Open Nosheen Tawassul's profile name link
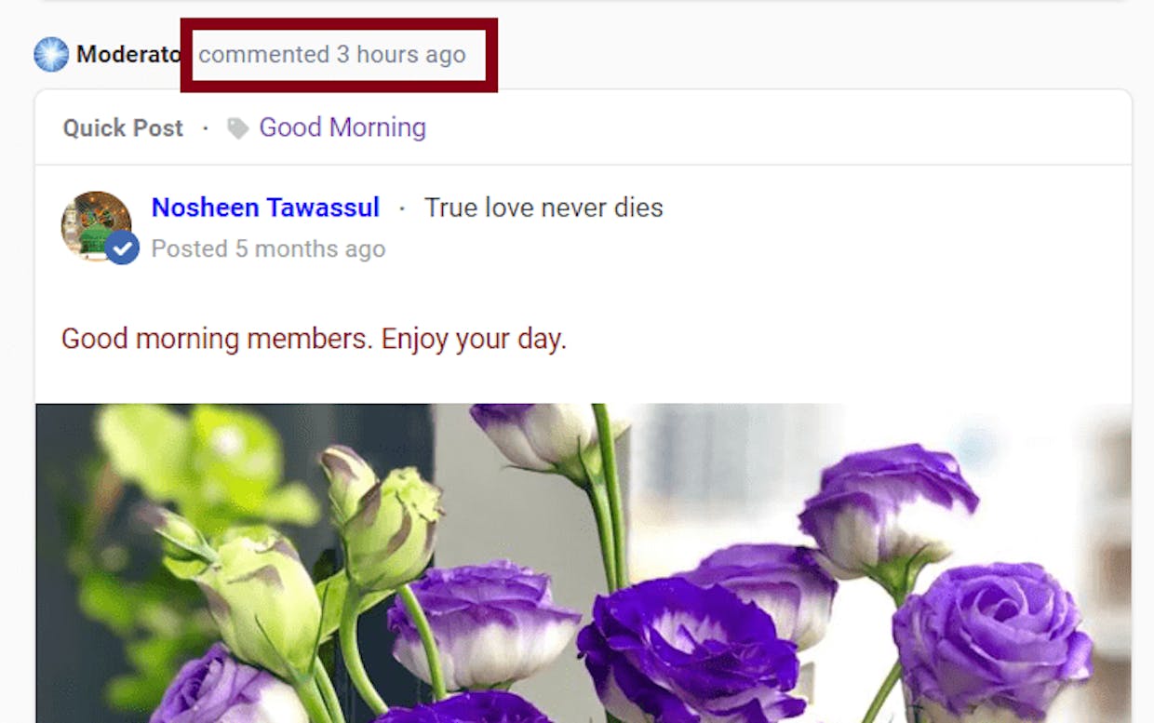The width and height of the screenshot is (1154, 723). click(265, 208)
